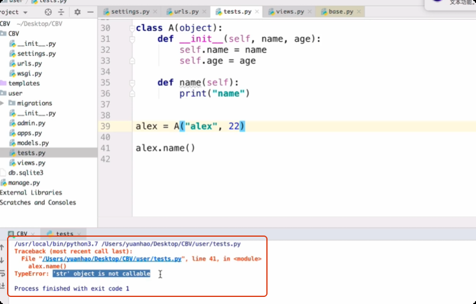Close the settings.py tab
Screen dimensions: 476x304
[155, 12]
